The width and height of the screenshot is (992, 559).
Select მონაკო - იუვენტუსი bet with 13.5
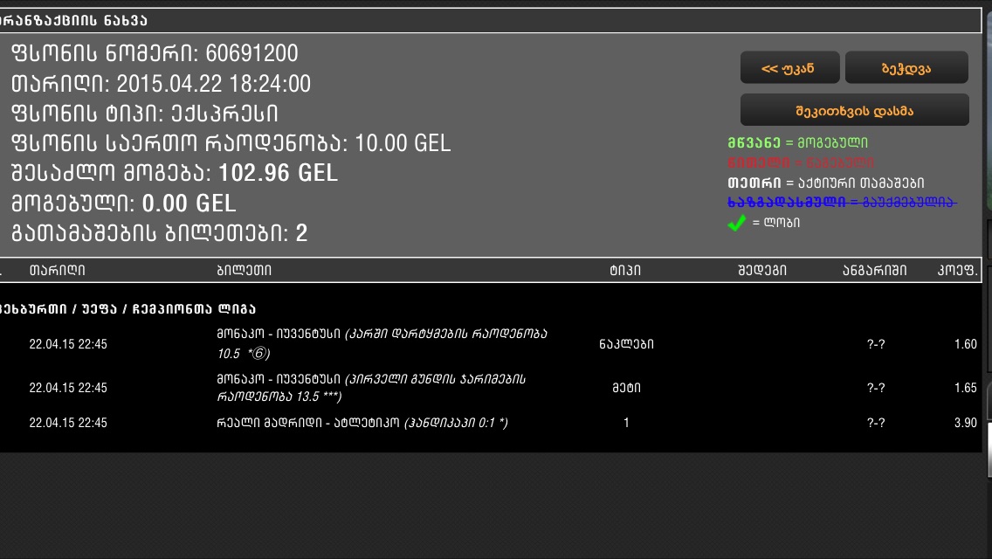tap(371, 388)
